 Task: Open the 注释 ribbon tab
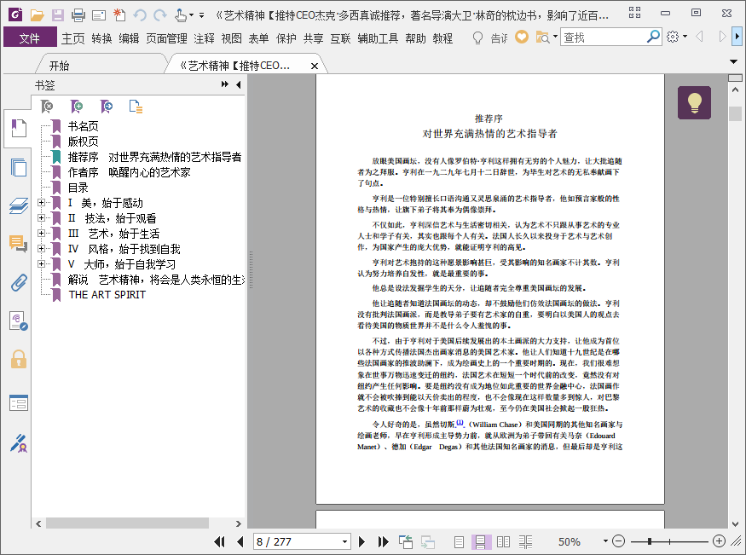click(204, 38)
